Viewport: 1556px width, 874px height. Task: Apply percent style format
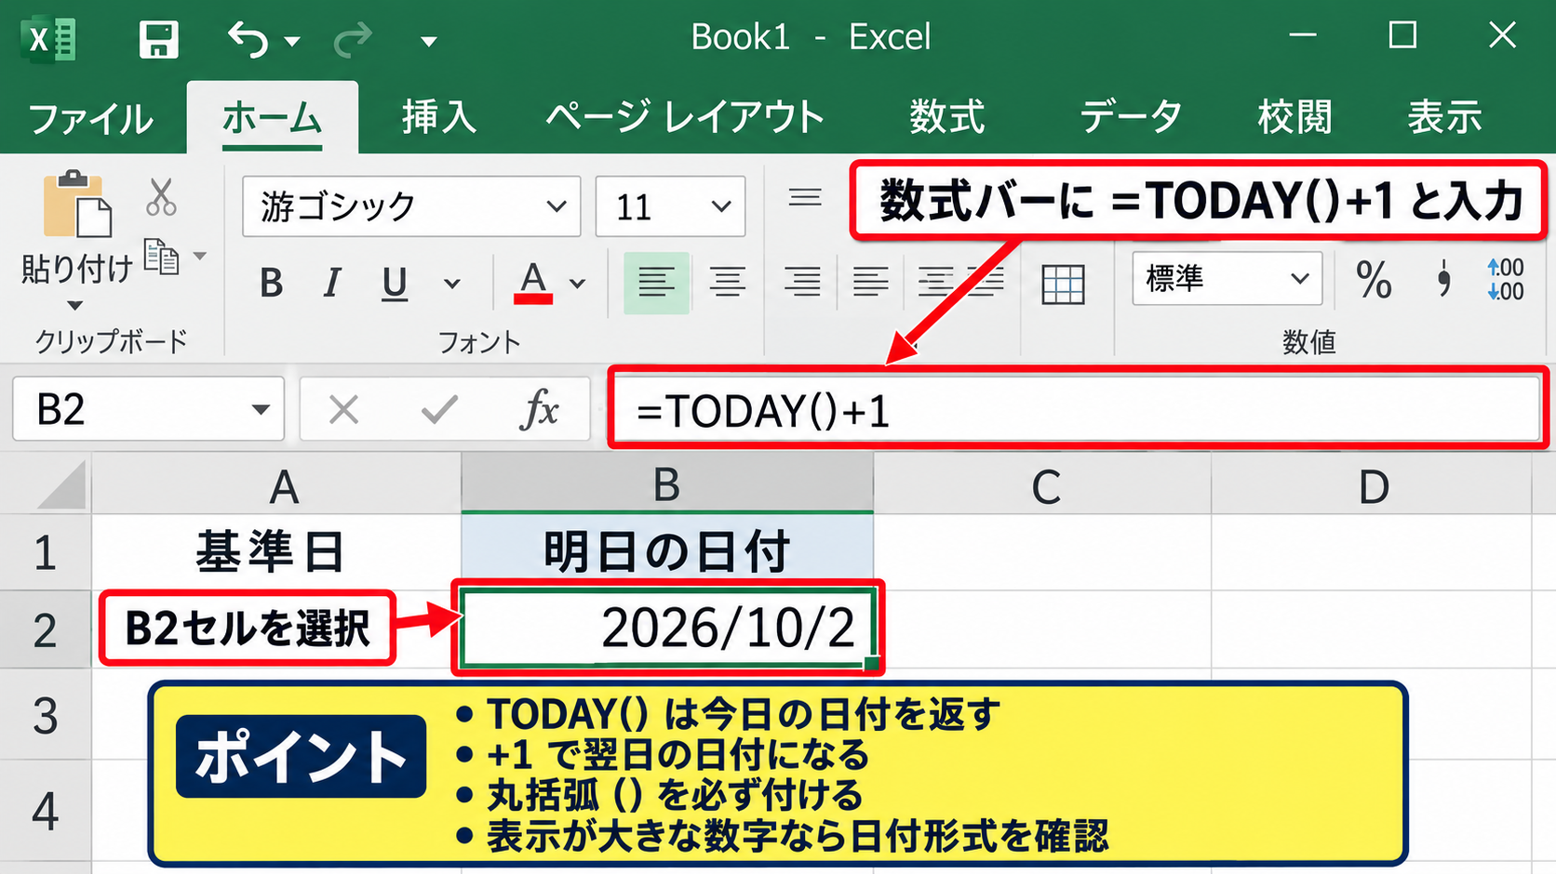1374,280
